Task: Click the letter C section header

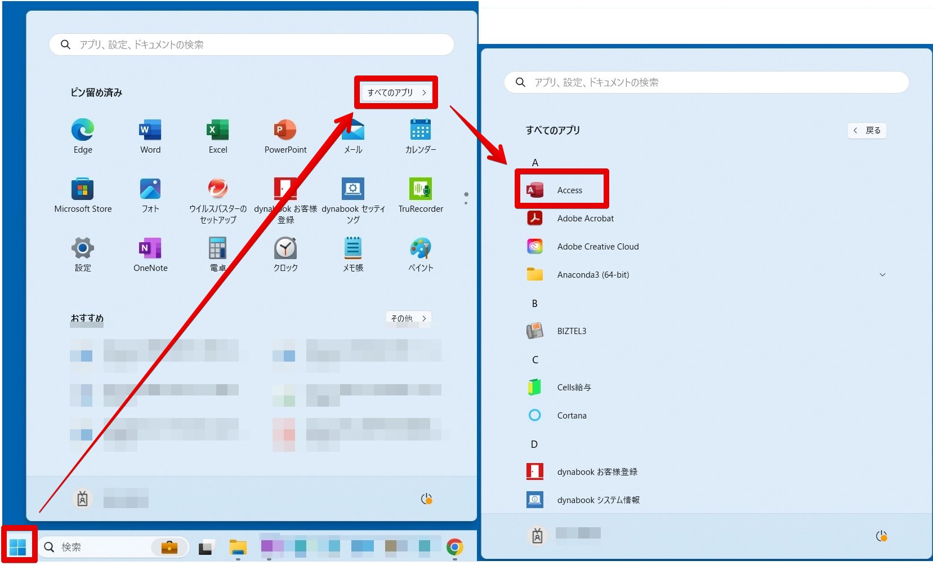Action: (535, 360)
